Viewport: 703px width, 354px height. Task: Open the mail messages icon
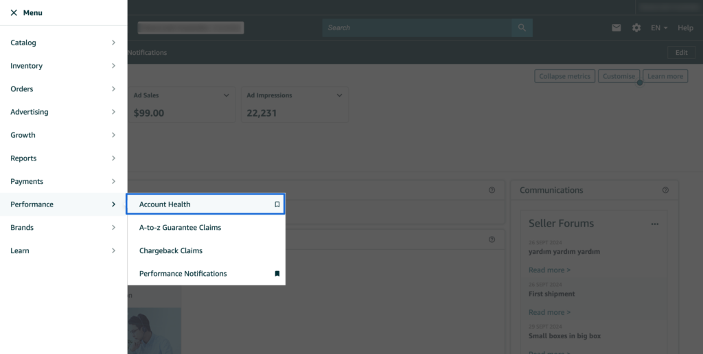click(616, 27)
